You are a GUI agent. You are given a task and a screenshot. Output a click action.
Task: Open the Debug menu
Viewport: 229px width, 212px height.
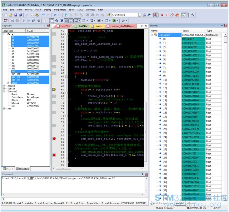[x=47, y=10]
